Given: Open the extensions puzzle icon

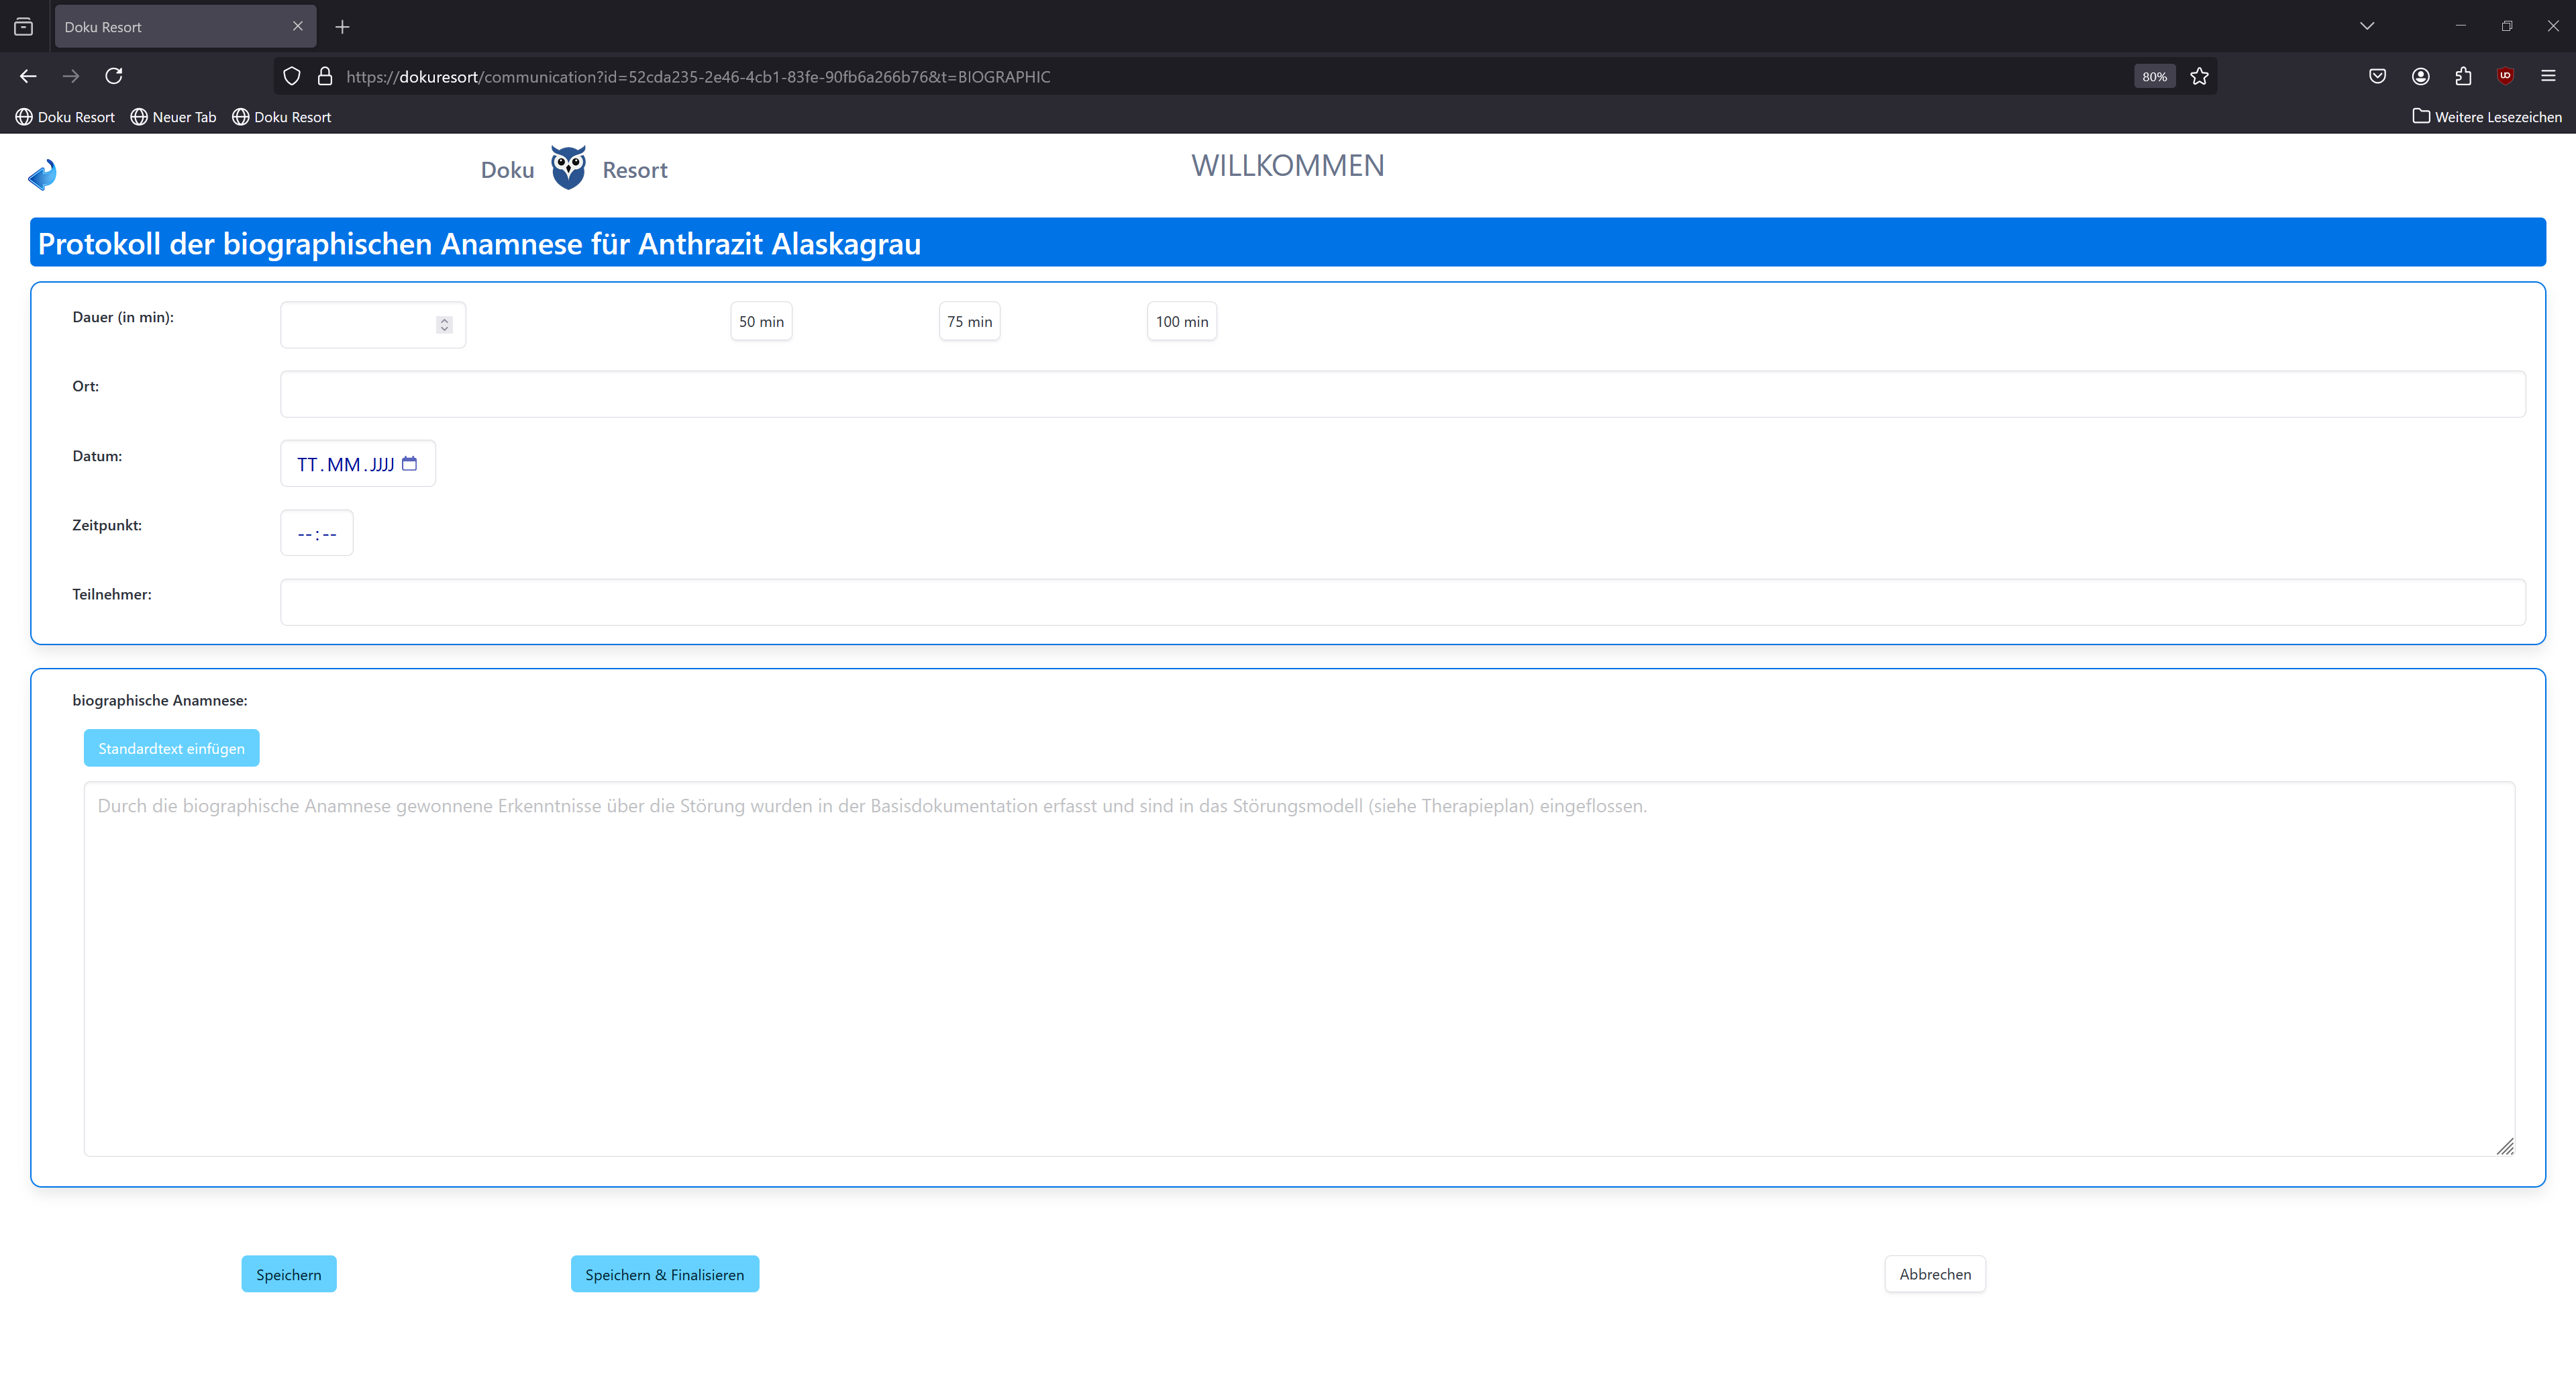Looking at the screenshot, I should pos(2463,76).
